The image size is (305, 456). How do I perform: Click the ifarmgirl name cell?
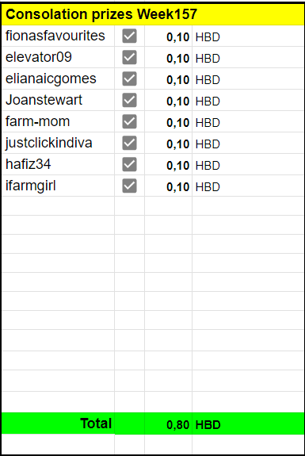pos(58,186)
